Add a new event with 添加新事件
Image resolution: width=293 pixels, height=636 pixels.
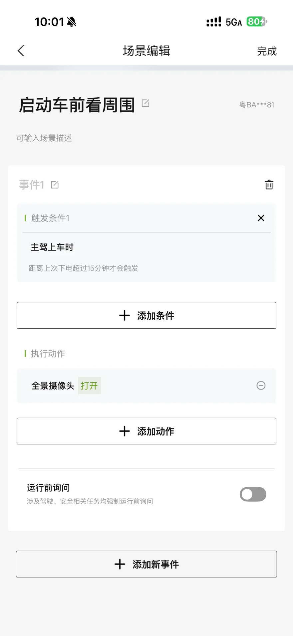146,564
